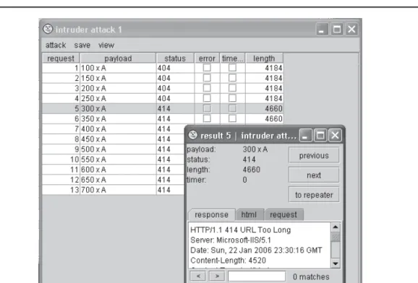Viewport: 418px width, 283px height.
Task: Click status 404 of request 1
Action: point(163,68)
